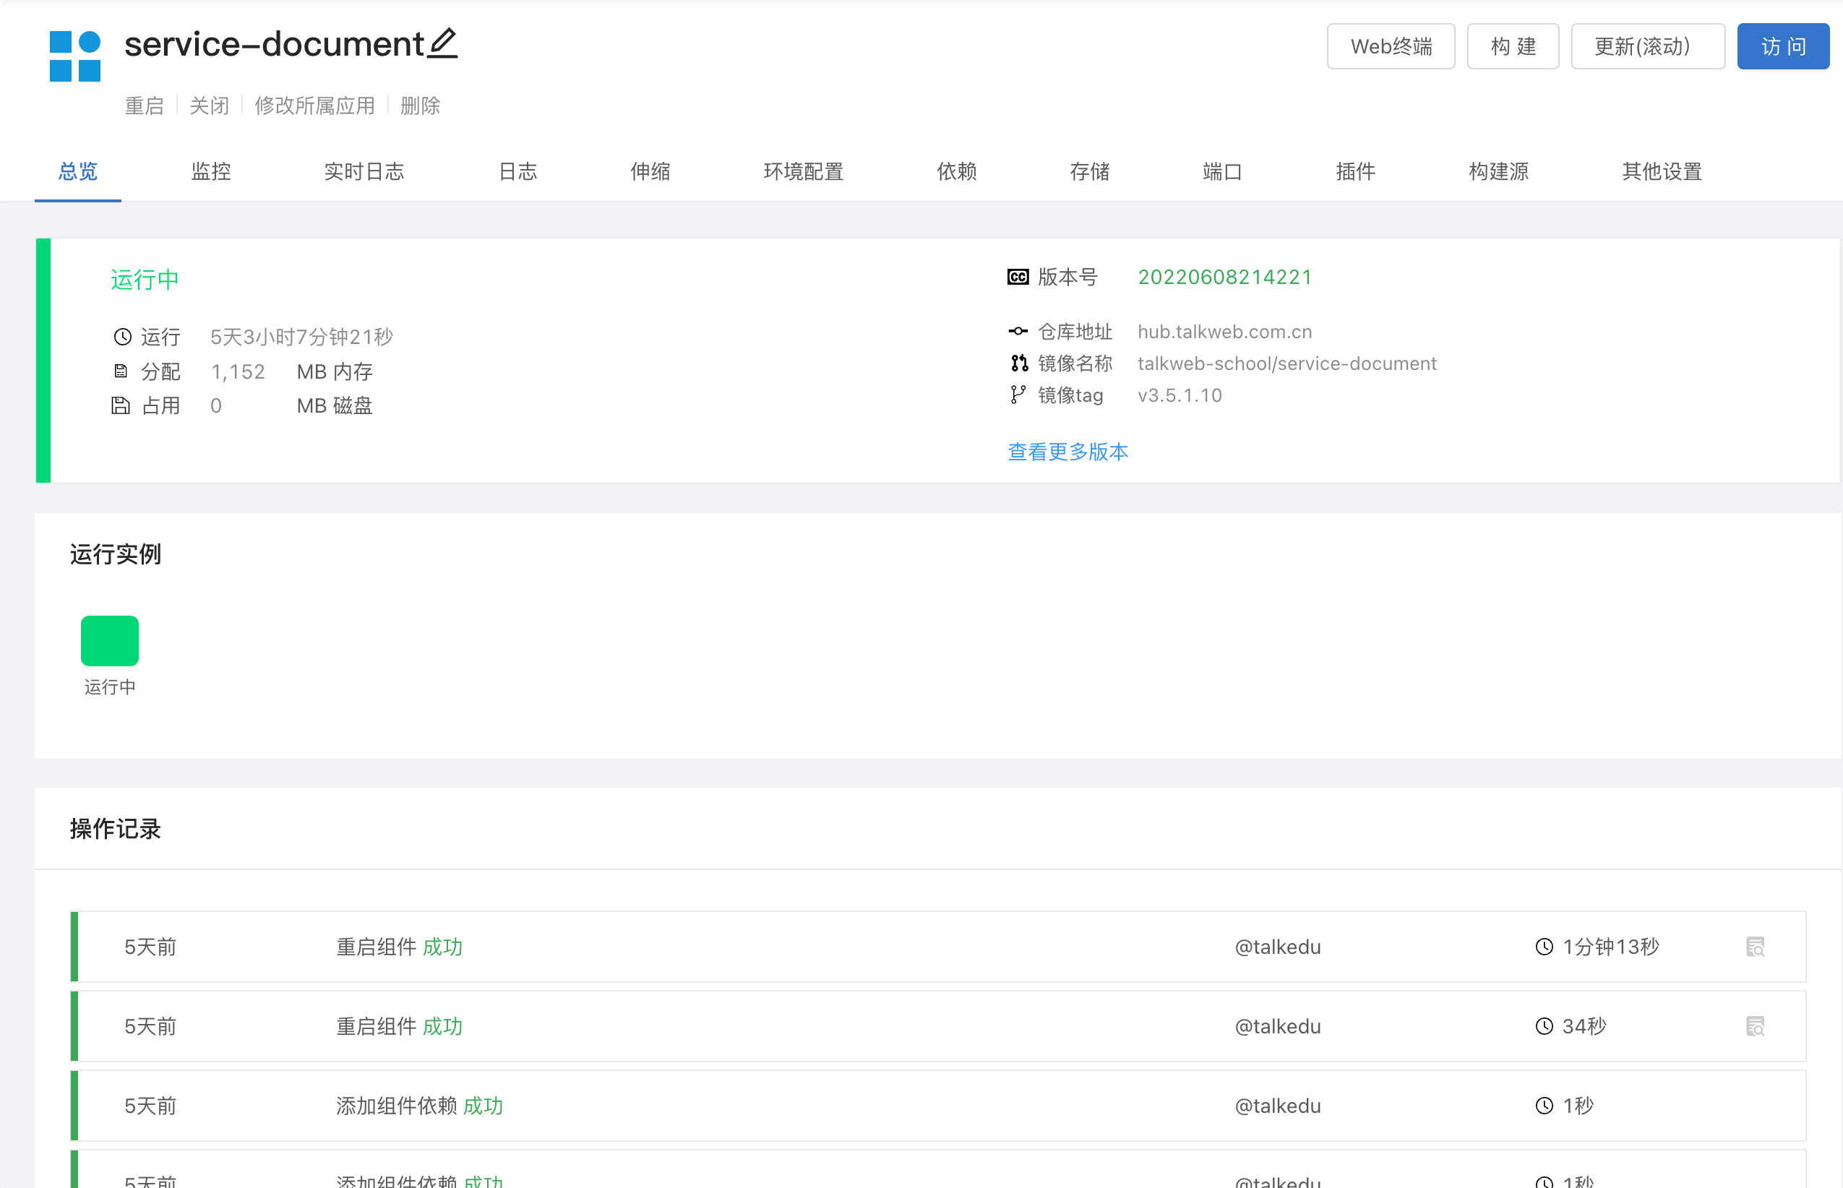Click hub.talkweb.com.cn repository address
1843x1188 pixels.
click(1224, 331)
